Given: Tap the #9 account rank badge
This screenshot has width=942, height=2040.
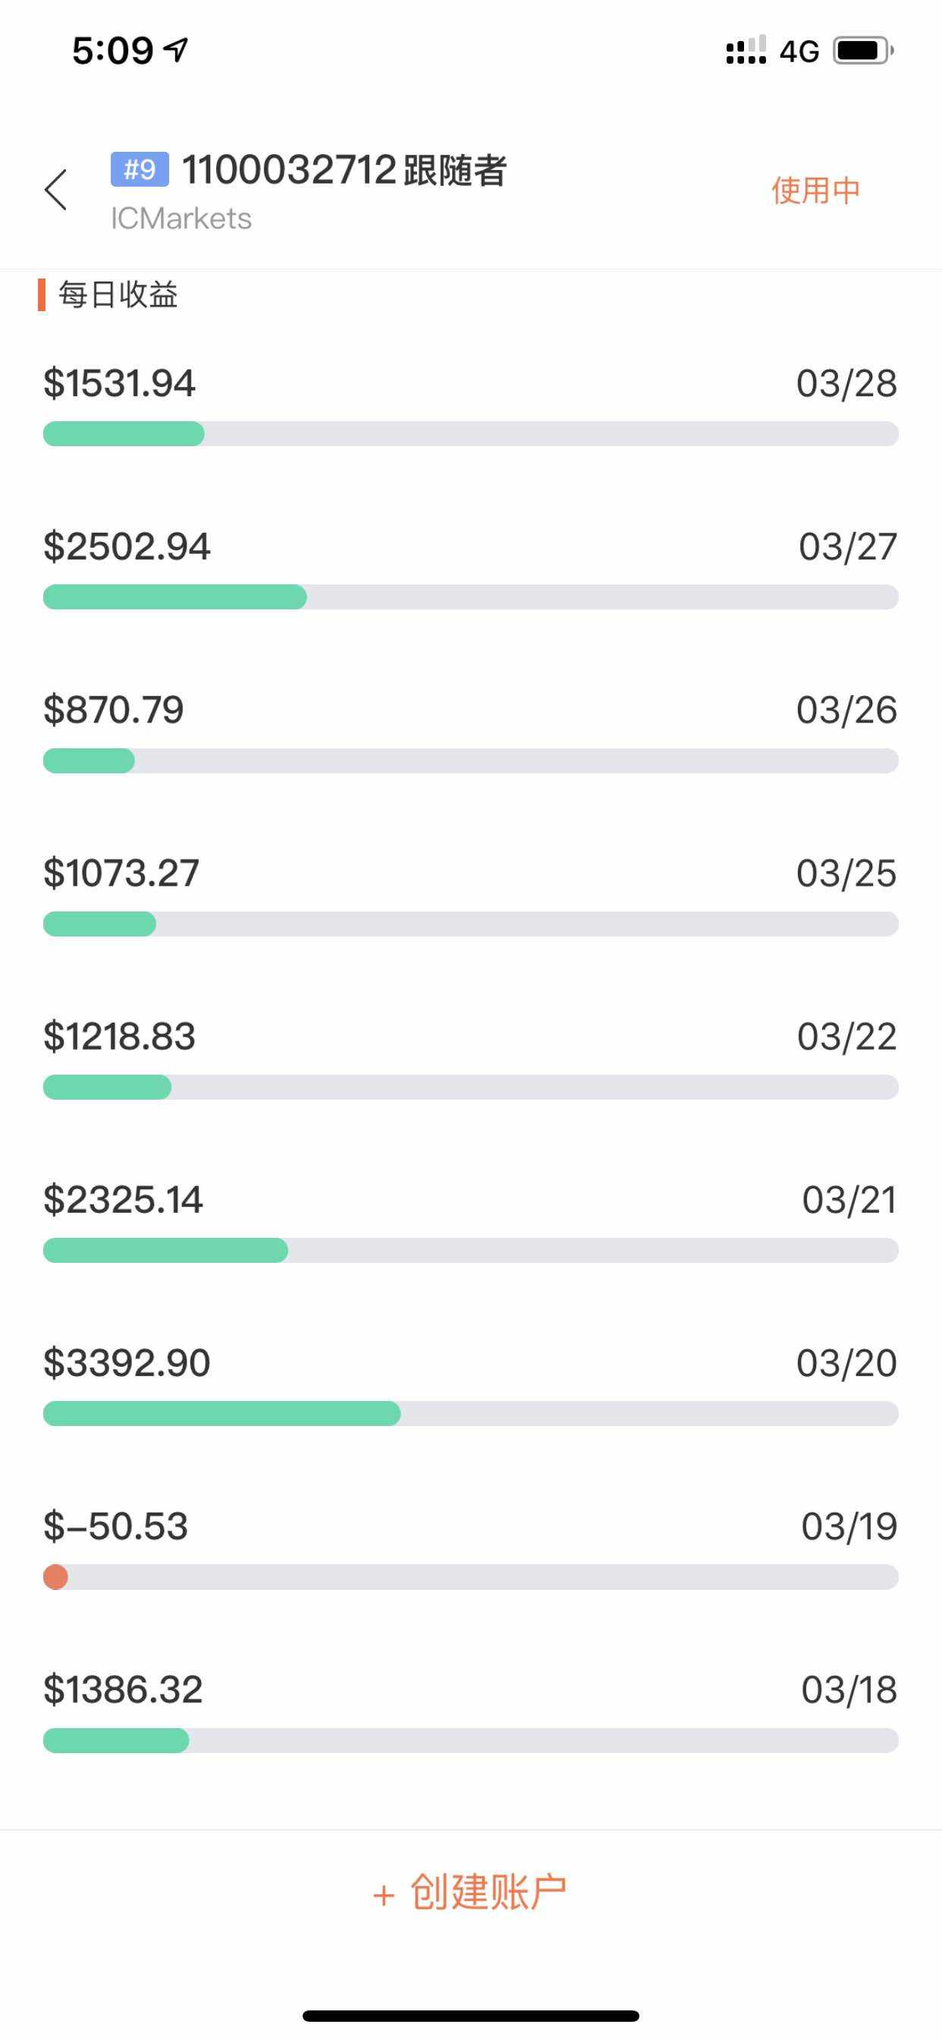Looking at the screenshot, I should [x=140, y=169].
